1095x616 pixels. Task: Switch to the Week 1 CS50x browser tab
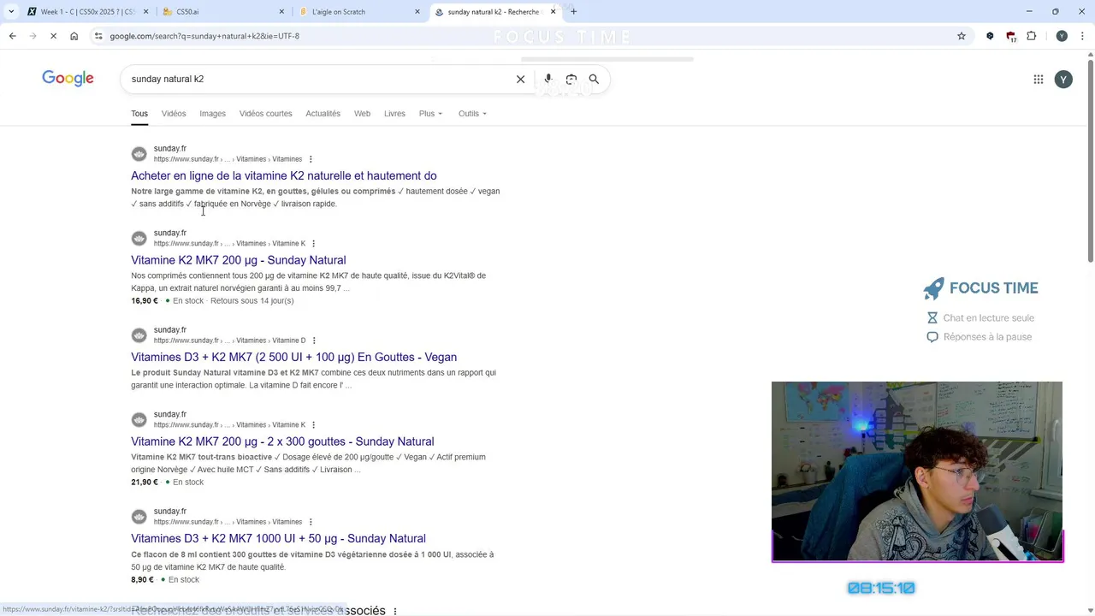click(x=86, y=12)
